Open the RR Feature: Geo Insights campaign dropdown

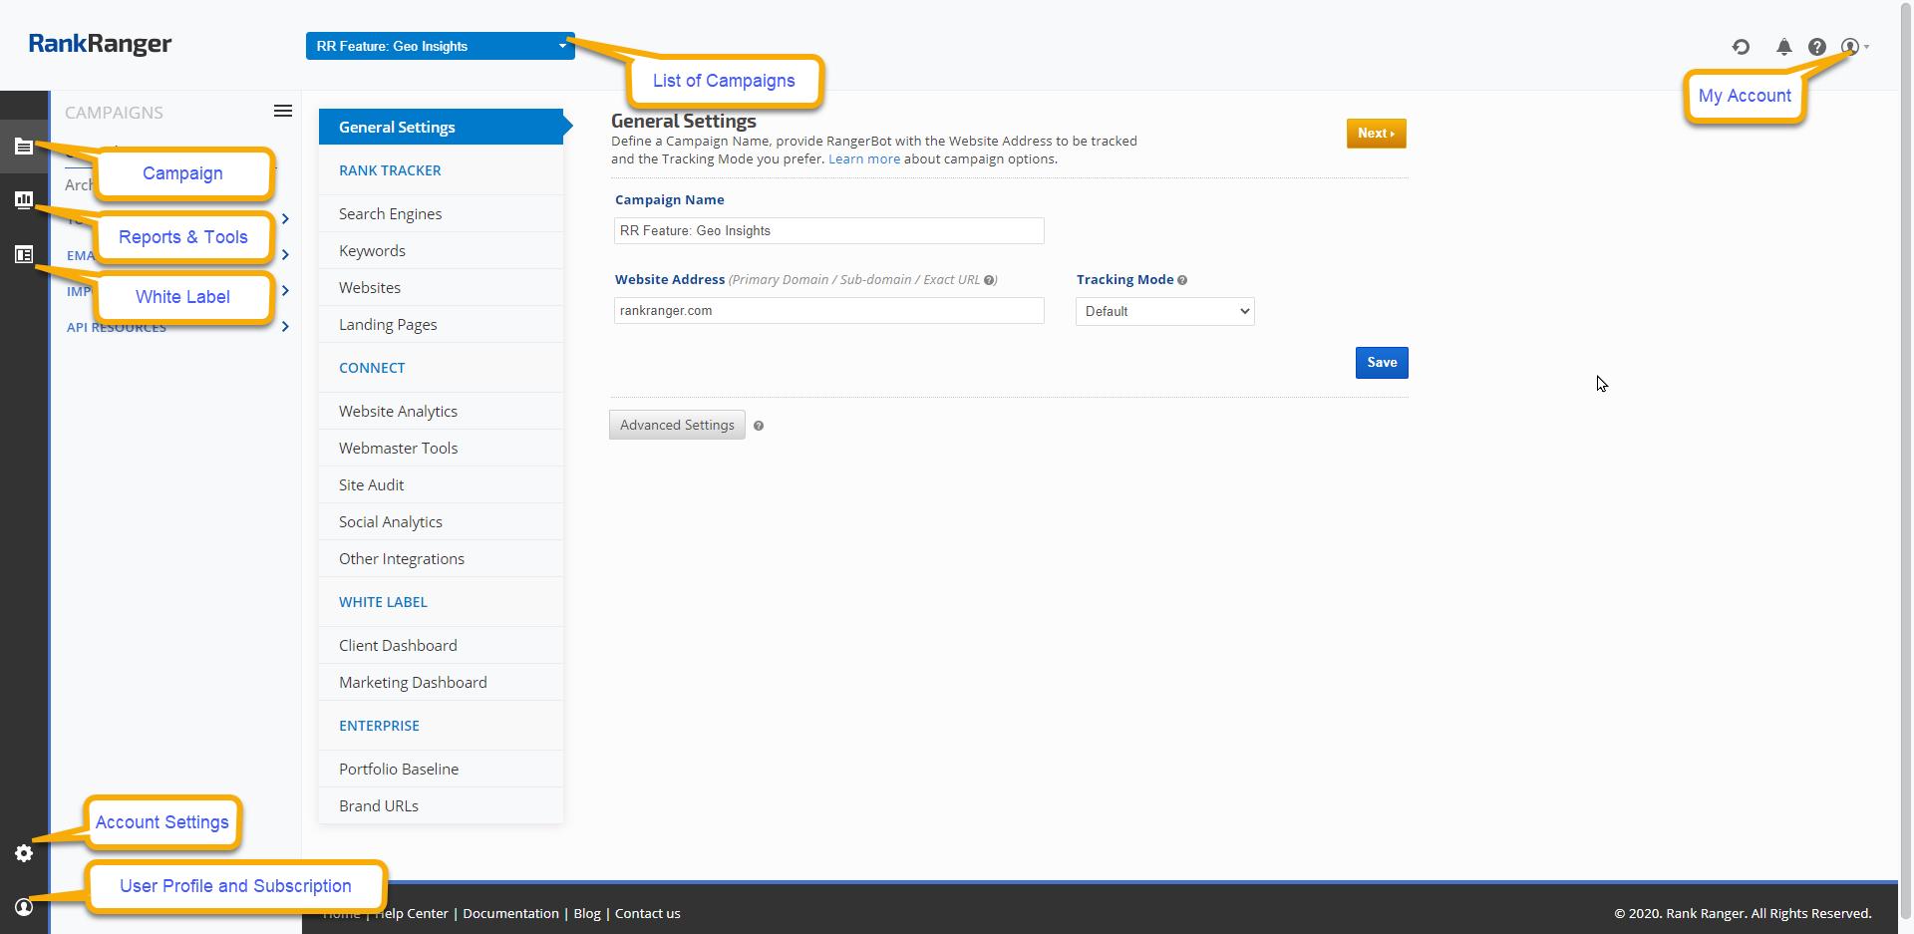[x=440, y=46]
